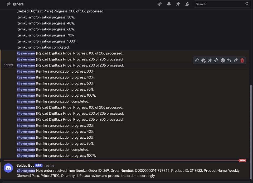253x183 pixels.
Task: Click the 'Itemku syncronization progress: 30%.' line without @everyone
Action: 46,17
